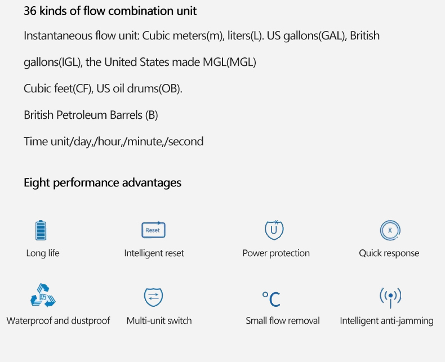
Task: Click the 36 kinds of flow combination heading
Action: click(110, 11)
